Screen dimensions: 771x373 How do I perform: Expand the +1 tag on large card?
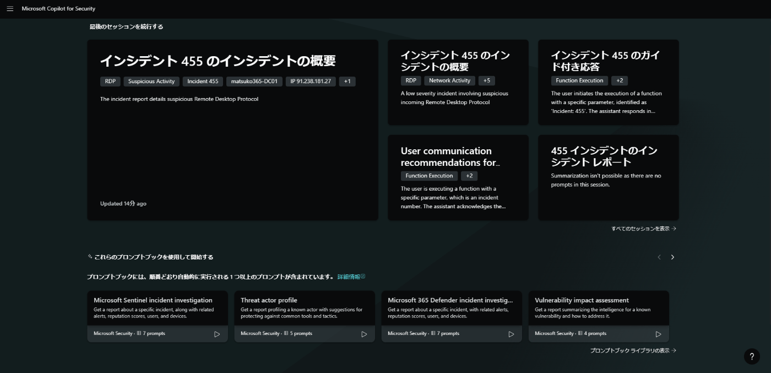click(348, 82)
